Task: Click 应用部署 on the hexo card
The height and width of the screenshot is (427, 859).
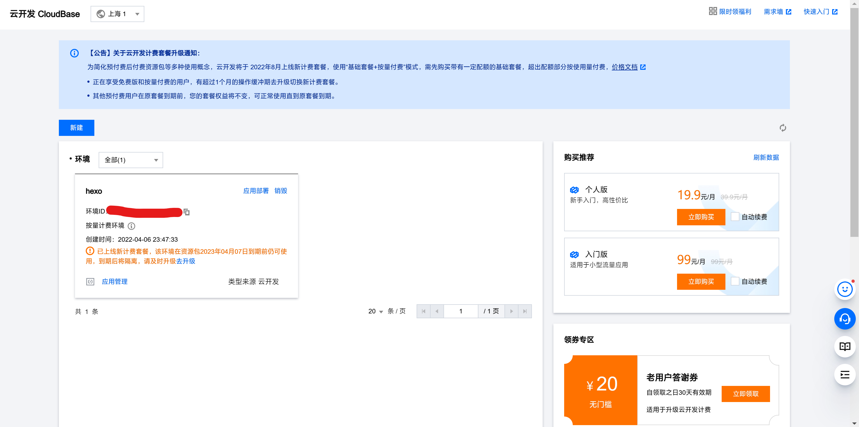Action: tap(256, 191)
